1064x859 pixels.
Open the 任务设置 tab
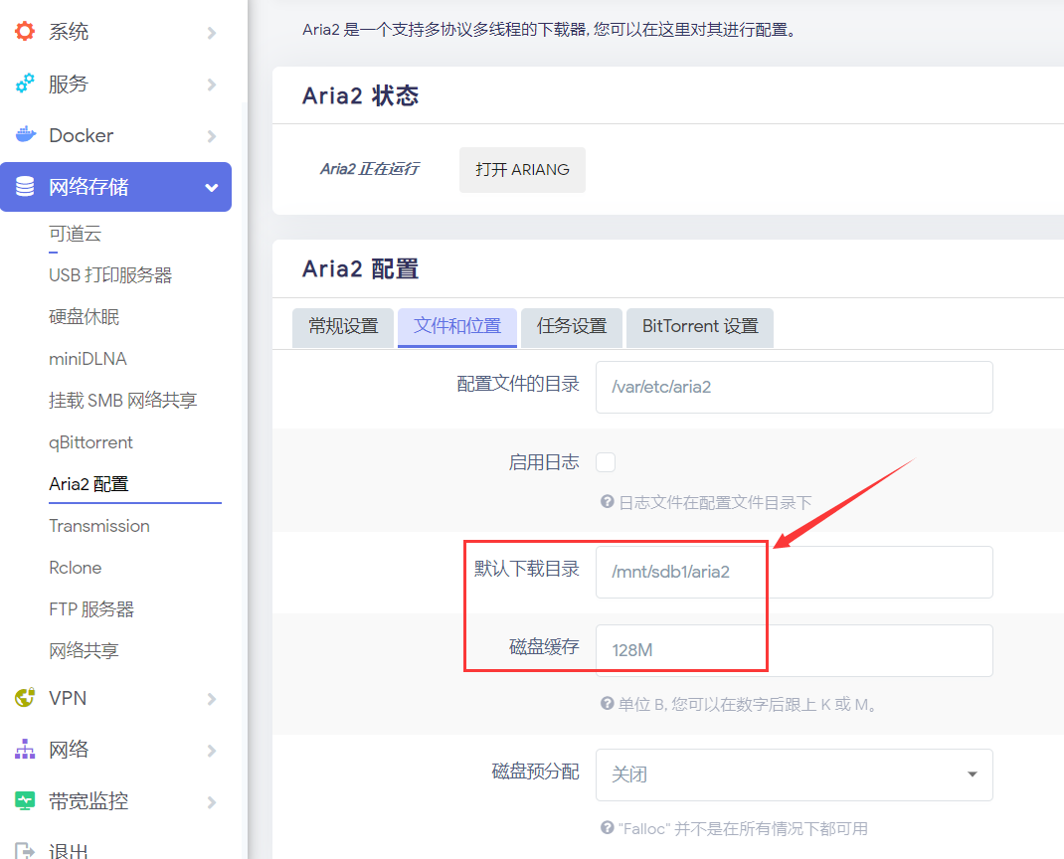pos(572,327)
